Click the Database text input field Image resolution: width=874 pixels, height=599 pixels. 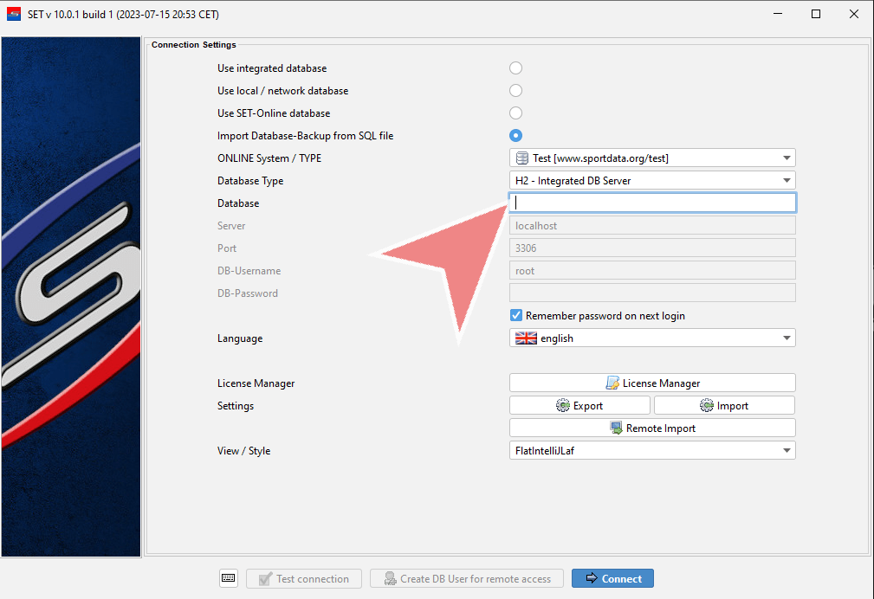(x=651, y=203)
